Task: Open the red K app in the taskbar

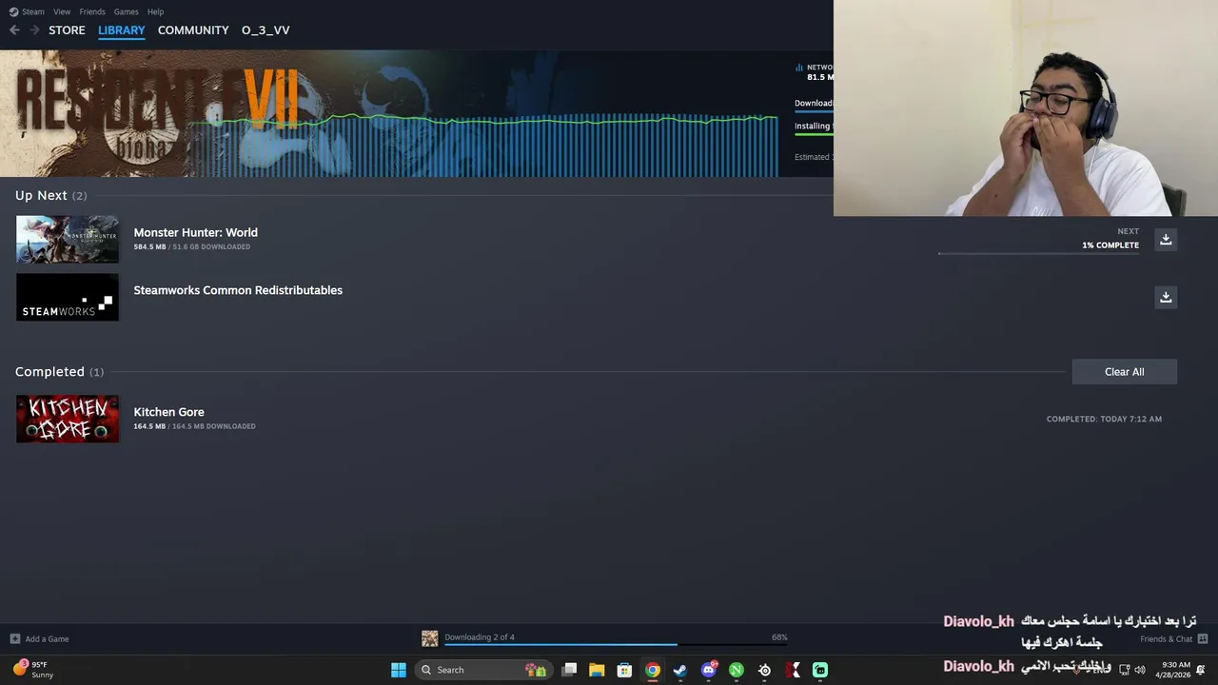Action: (793, 670)
